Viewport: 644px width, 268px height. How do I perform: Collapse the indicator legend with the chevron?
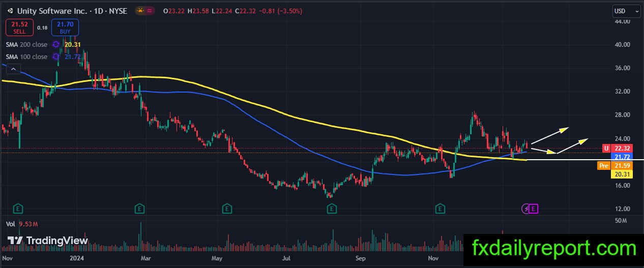coord(13,69)
